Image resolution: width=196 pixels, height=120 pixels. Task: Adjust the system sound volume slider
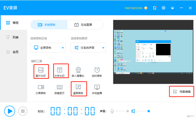[143, 111]
